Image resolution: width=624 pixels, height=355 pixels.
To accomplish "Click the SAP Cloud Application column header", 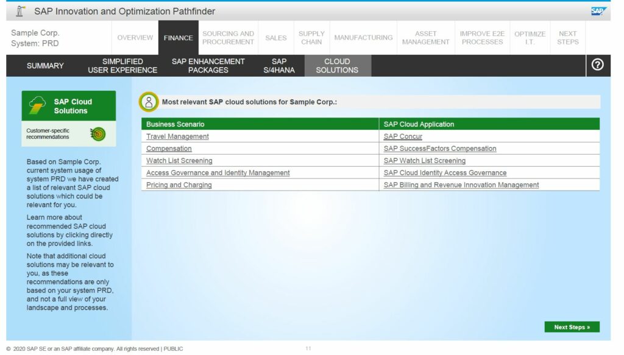I will [489, 124].
